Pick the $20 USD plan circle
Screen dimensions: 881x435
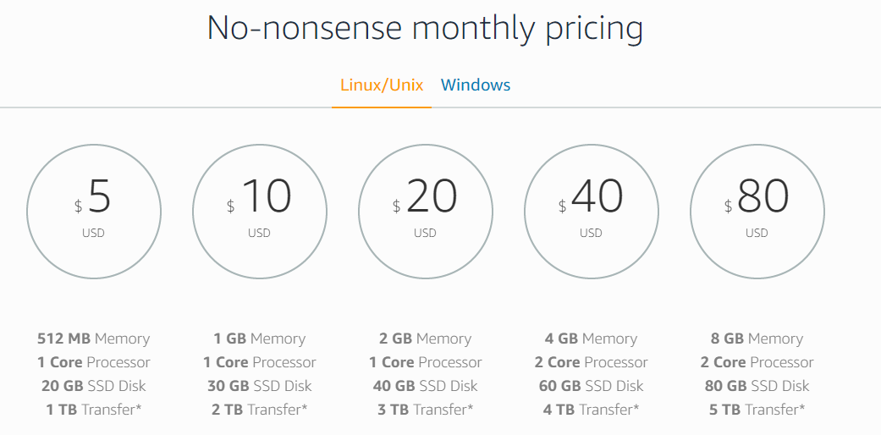point(426,212)
